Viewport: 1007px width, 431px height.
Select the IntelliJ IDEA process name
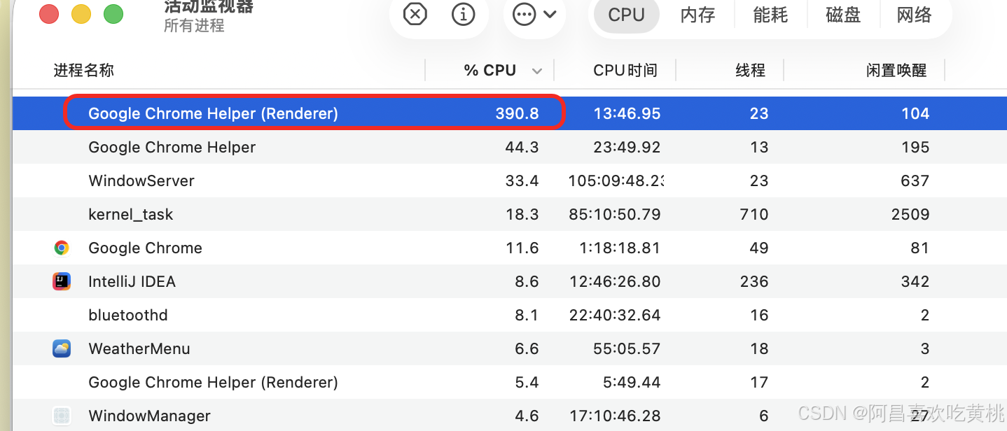pyautogui.click(x=132, y=281)
